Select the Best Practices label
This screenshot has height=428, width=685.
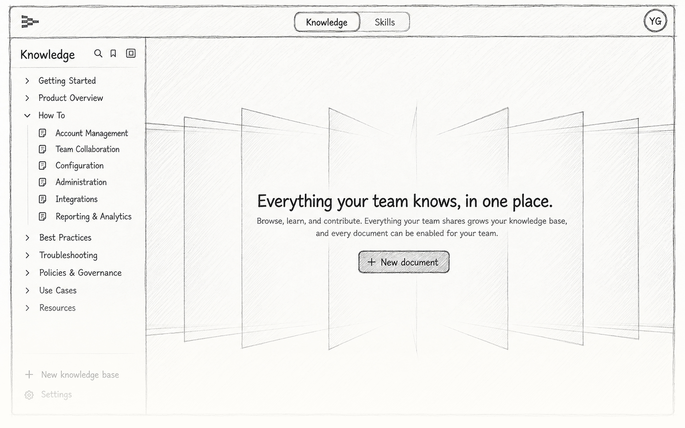pos(65,238)
